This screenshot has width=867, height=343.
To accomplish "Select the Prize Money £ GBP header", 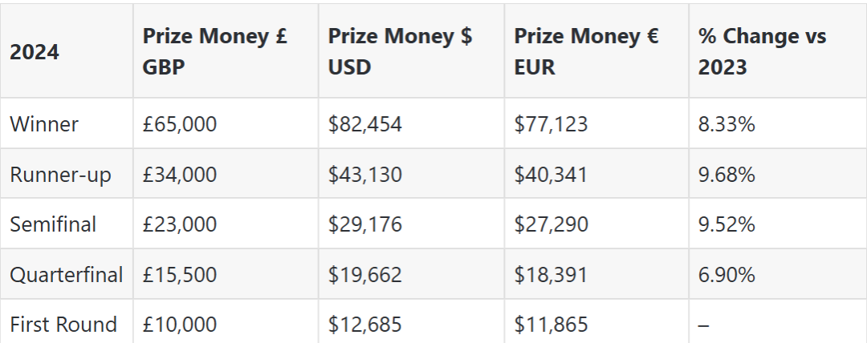I will (214, 51).
